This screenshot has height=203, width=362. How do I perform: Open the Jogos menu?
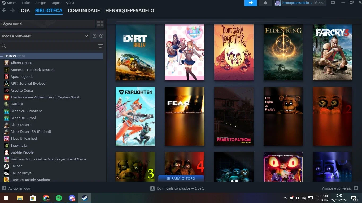(x=56, y=3)
